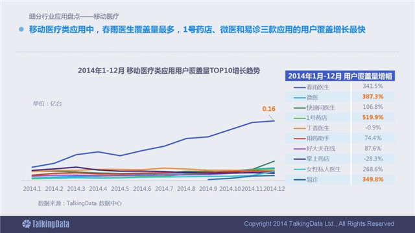
Task: Click the 女性私人医生 legend entry
Action: [x=317, y=170]
